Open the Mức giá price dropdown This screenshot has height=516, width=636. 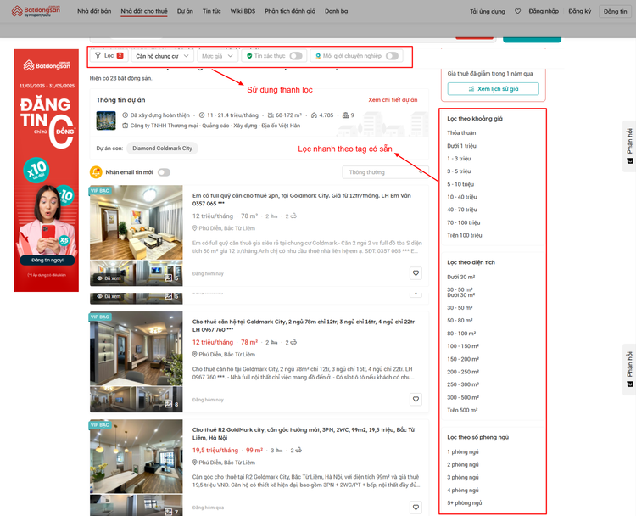pos(217,56)
